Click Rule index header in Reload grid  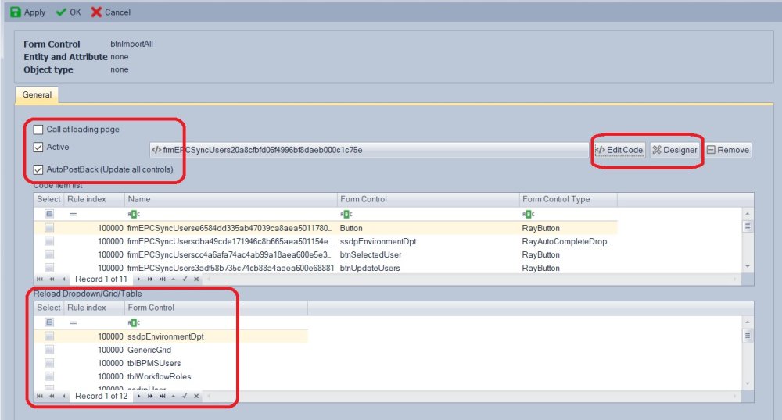click(x=94, y=308)
